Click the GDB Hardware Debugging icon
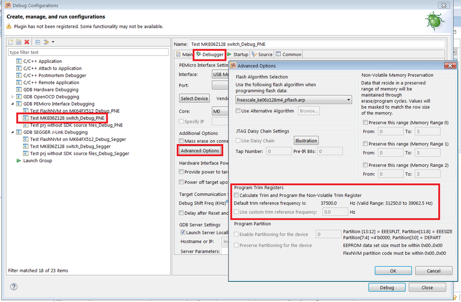This screenshot has height=302, width=461. (19, 90)
